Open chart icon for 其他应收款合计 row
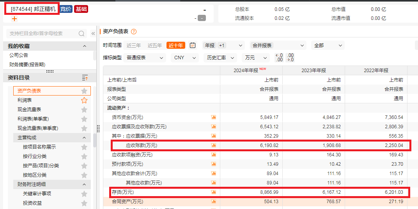The image size is (418, 209). 214,173
